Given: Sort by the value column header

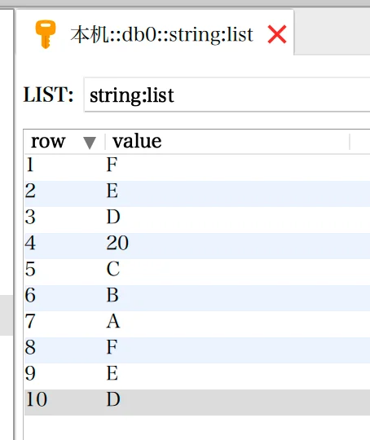Looking at the screenshot, I should [227, 141].
